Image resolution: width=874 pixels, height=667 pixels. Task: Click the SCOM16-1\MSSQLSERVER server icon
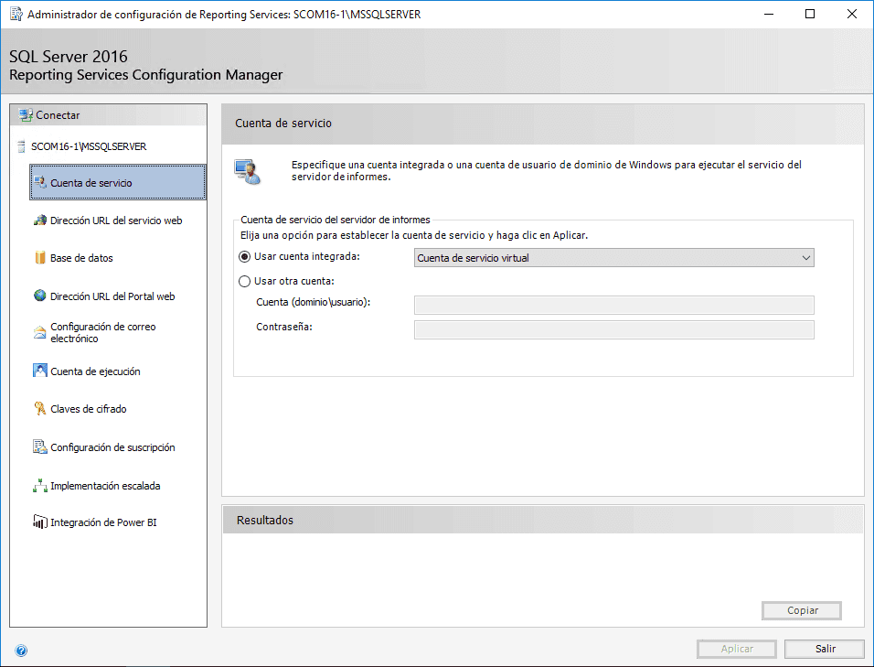coord(21,146)
